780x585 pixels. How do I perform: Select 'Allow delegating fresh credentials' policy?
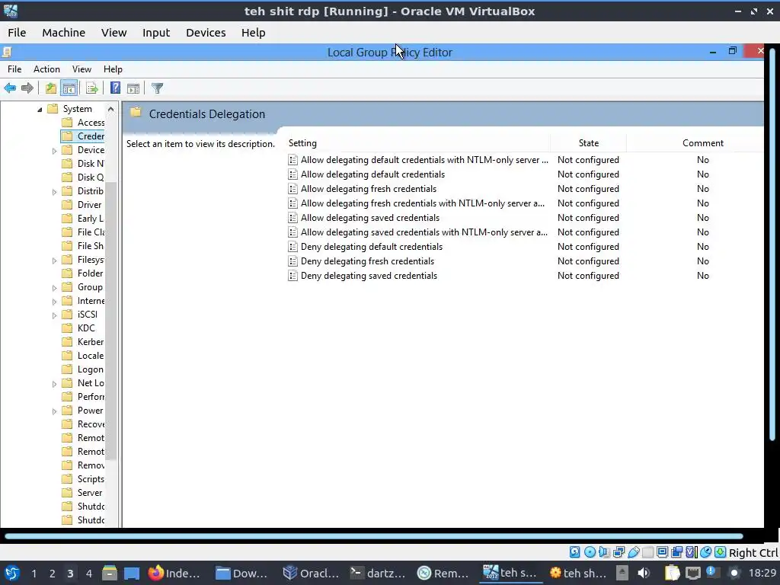369,189
